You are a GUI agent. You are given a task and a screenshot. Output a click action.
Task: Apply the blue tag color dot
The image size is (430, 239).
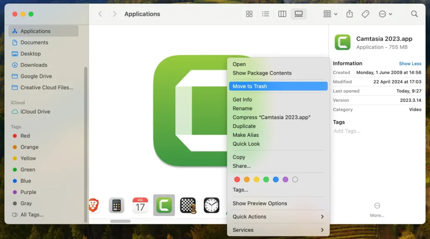[275, 179]
